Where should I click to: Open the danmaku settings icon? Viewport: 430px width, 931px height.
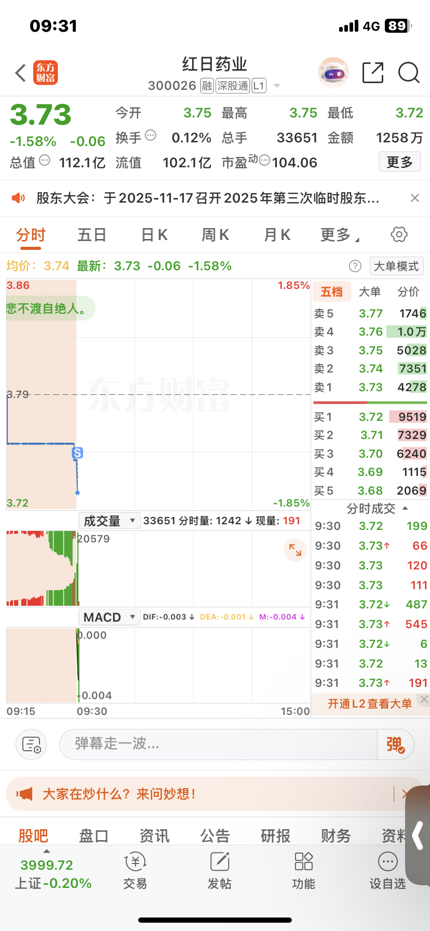31,744
